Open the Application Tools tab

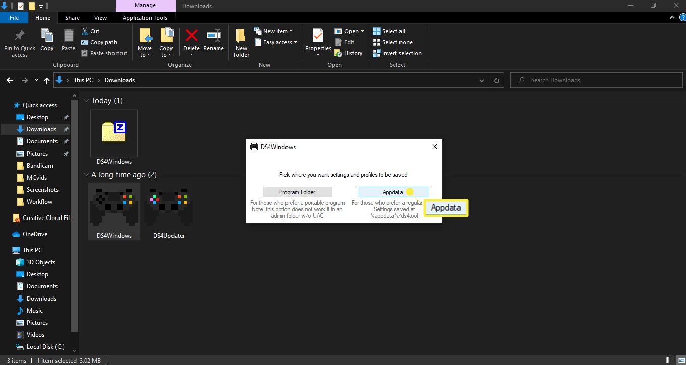click(x=145, y=18)
